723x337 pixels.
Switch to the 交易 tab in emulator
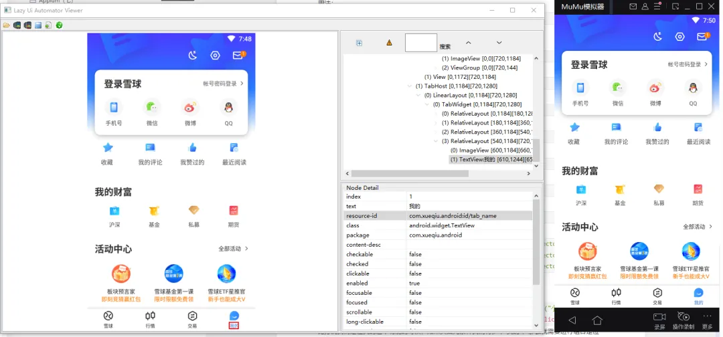tap(657, 296)
